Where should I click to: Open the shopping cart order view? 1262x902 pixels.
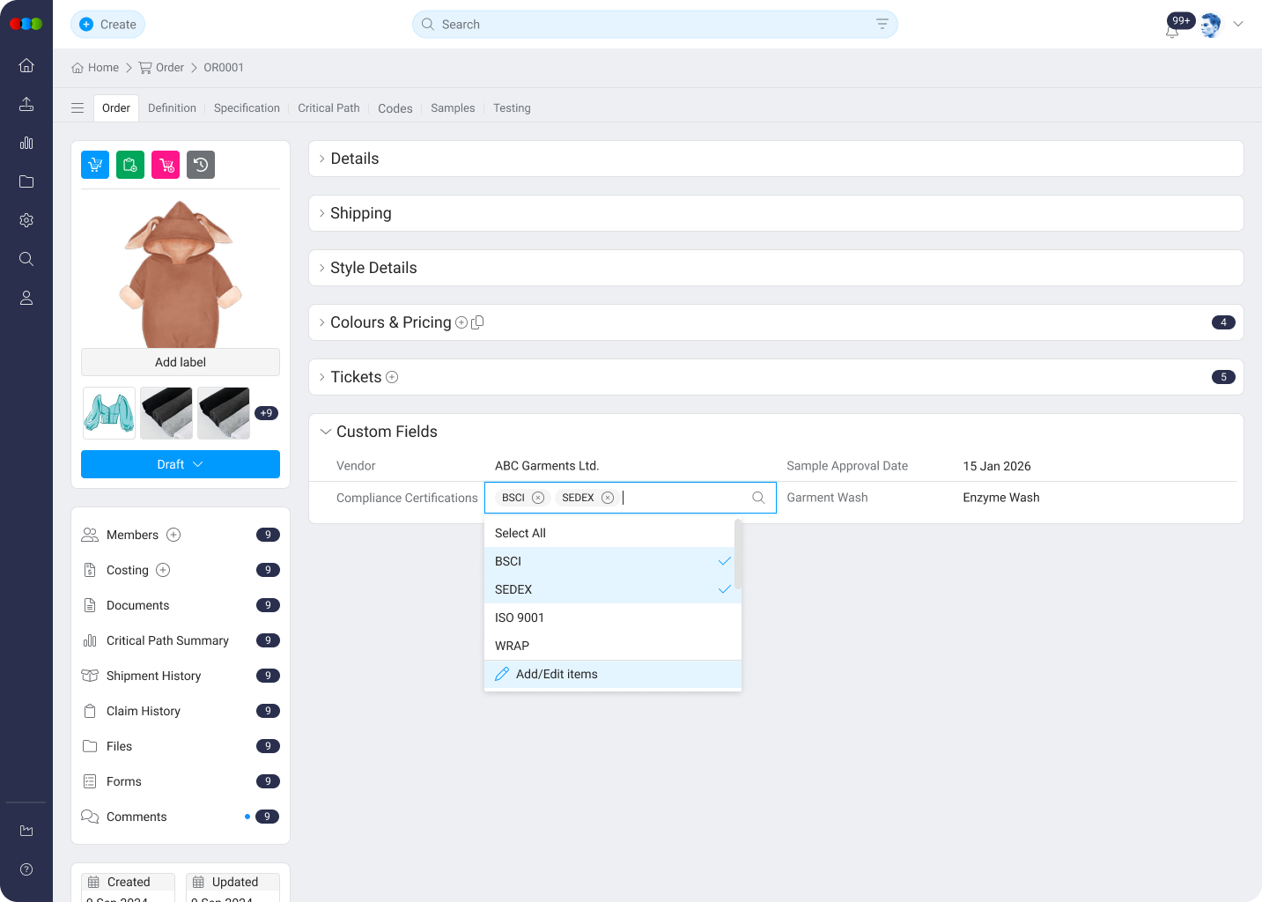click(x=94, y=164)
